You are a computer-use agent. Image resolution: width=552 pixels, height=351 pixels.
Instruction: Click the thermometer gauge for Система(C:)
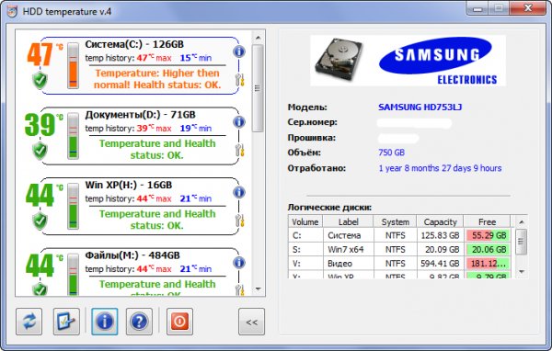[x=74, y=66]
